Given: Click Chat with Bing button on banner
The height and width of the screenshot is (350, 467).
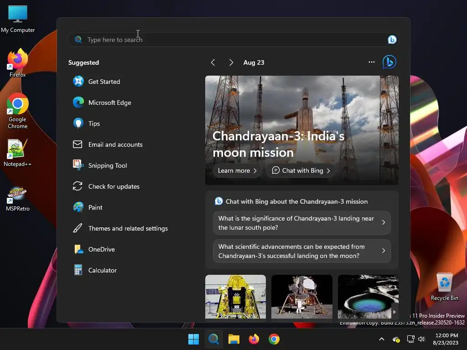Looking at the screenshot, I should point(301,170).
